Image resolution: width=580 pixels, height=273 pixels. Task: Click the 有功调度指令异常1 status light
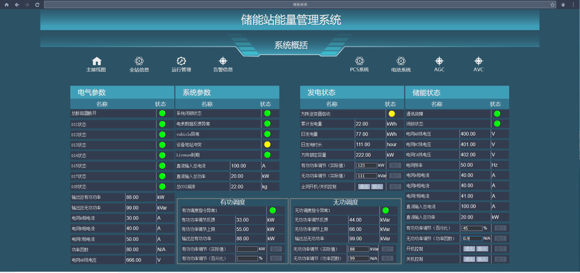pyautogui.click(x=273, y=210)
